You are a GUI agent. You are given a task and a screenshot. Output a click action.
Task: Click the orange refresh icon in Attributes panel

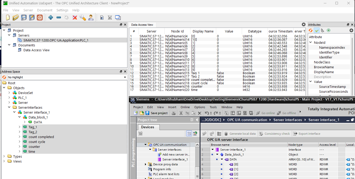tap(311, 30)
